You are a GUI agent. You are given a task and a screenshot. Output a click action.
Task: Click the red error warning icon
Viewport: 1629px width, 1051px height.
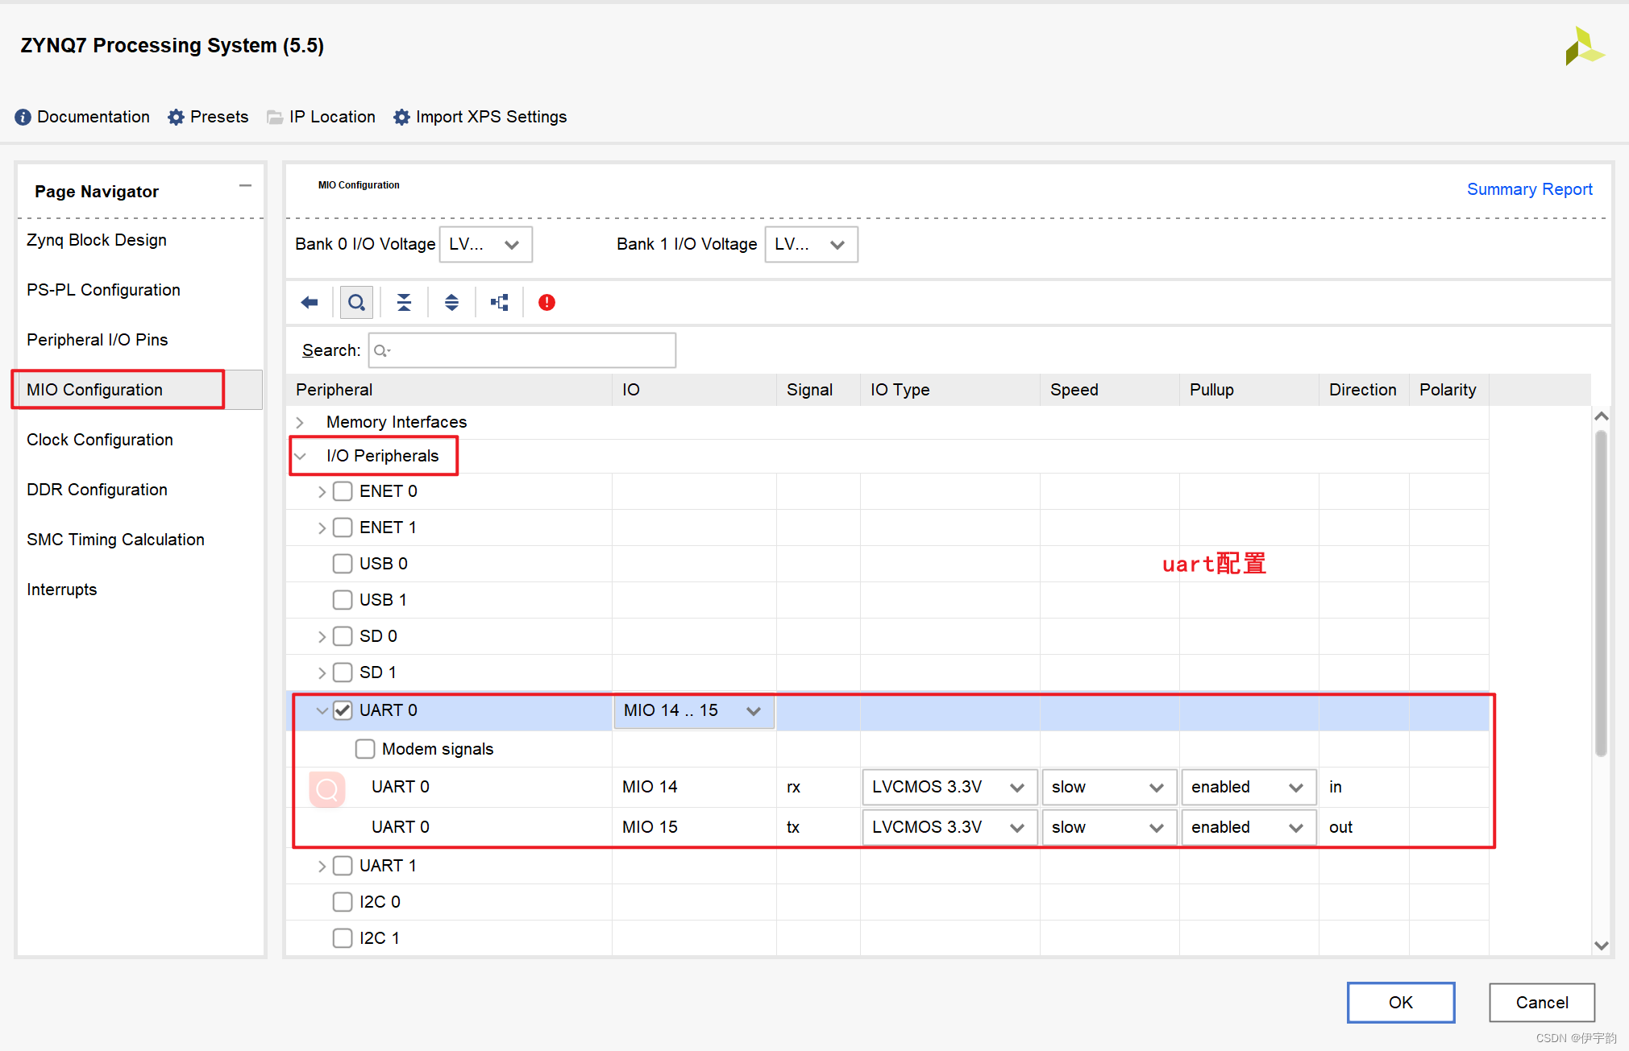pos(546,303)
